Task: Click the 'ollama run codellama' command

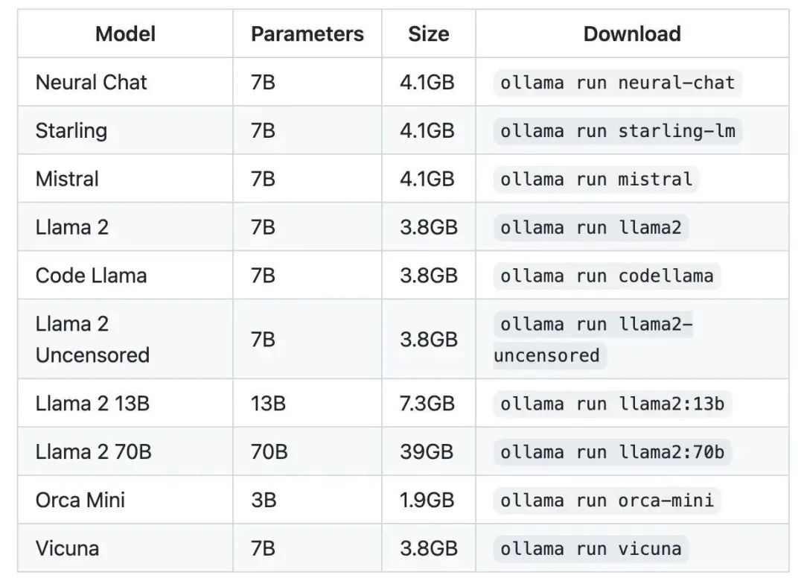Action: click(x=607, y=276)
